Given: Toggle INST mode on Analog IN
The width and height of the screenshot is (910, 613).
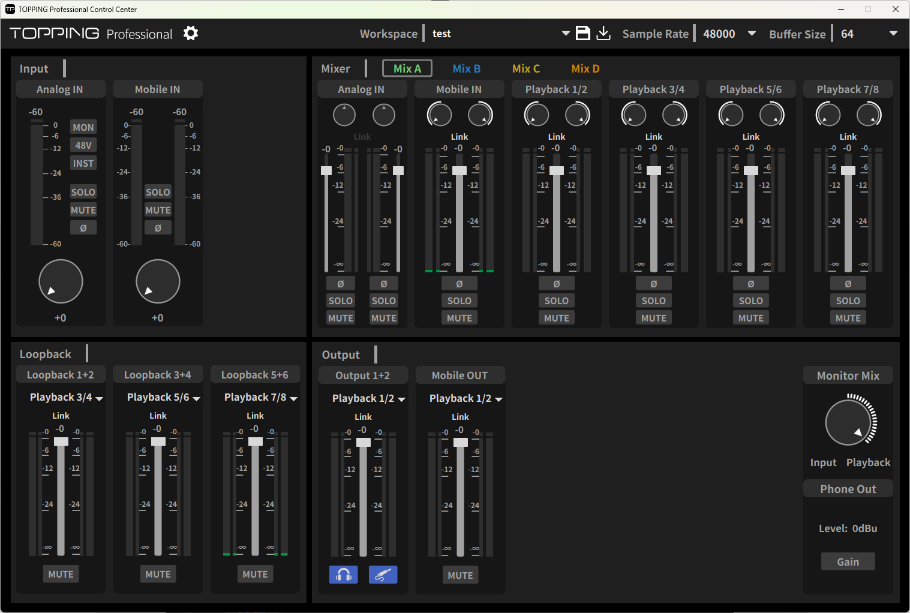Looking at the screenshot, I should pos(83,163).
